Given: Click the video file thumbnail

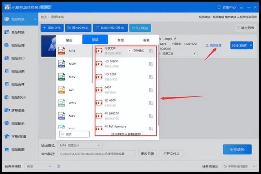Looking at the screenshot, I should click(49, 46).
